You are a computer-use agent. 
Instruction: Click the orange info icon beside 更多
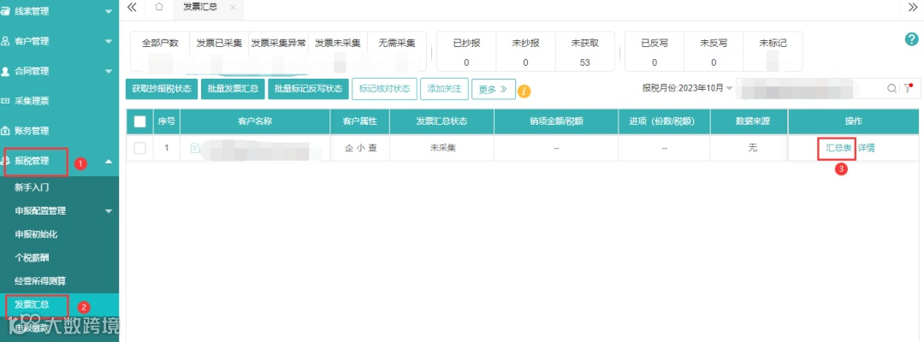(524, 91)
